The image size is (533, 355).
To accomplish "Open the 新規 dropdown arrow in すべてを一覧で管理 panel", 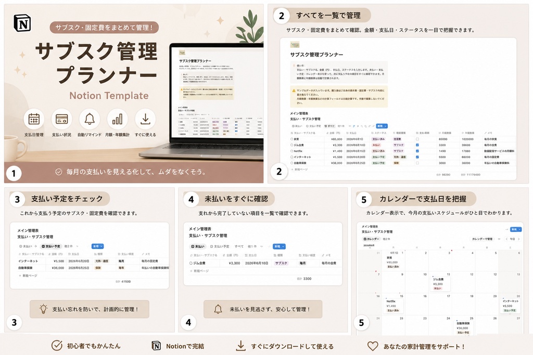I will 386,126.
